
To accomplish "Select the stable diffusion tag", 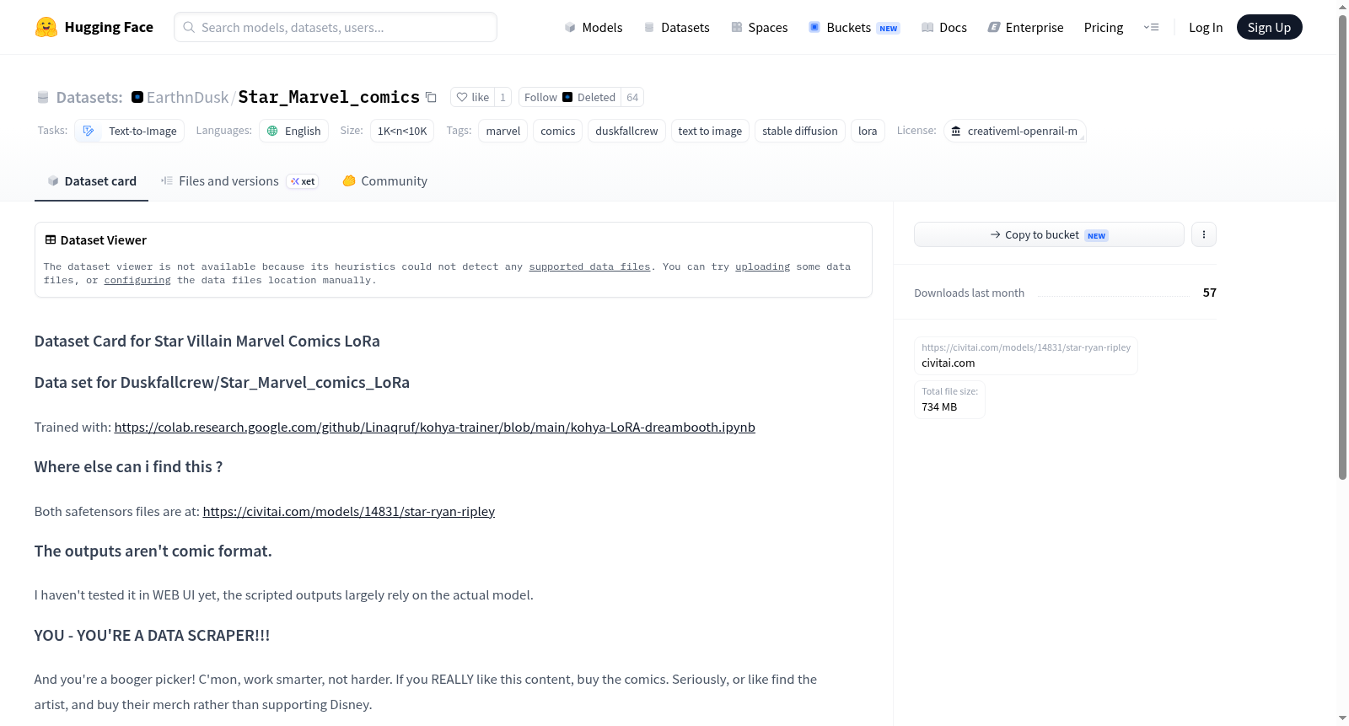I will (800, 131).
